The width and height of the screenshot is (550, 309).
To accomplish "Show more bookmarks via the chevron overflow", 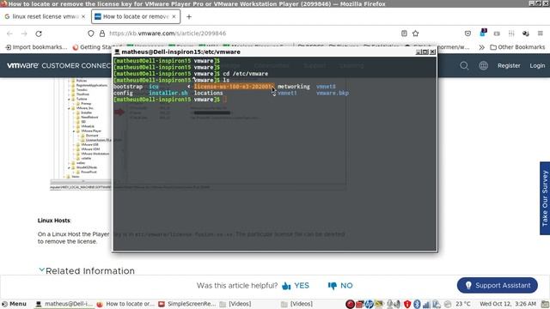I will [481, 47].
